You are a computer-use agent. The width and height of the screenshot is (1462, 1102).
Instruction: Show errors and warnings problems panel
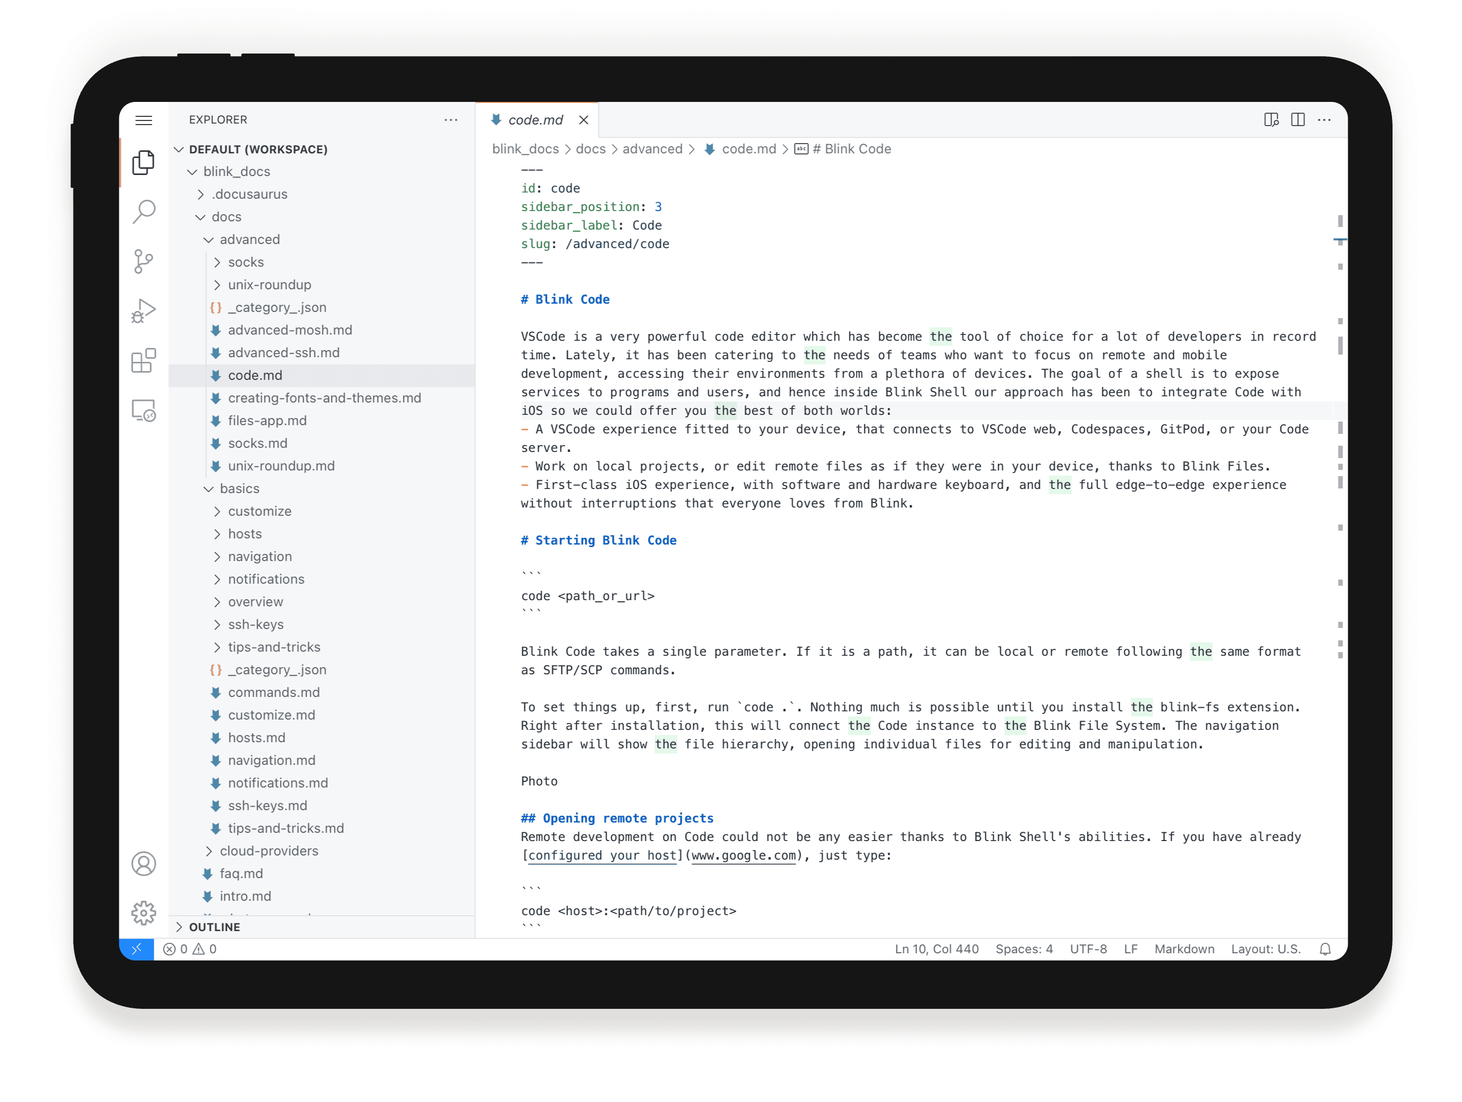pyautogui.click(x=190, y=949)
